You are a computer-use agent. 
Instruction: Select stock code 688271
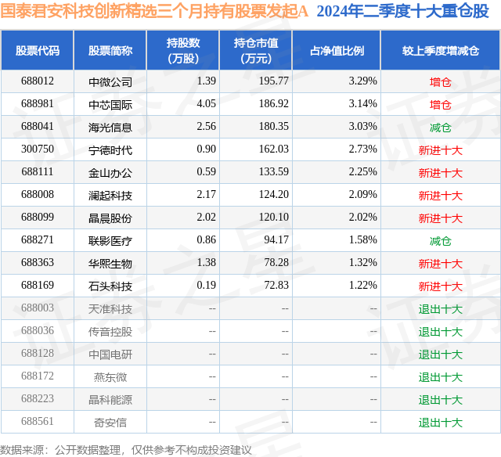38,239
